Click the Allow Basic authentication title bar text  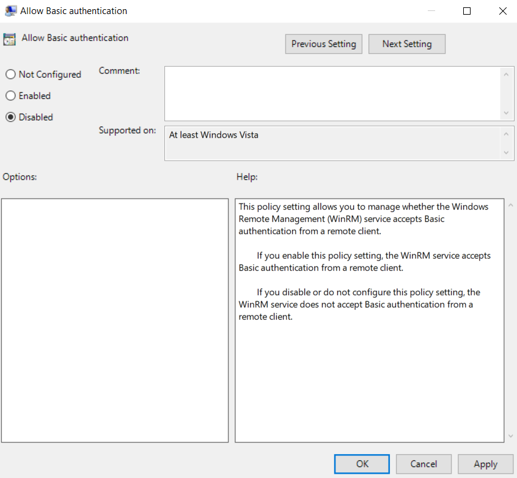[x=73, y=10]
